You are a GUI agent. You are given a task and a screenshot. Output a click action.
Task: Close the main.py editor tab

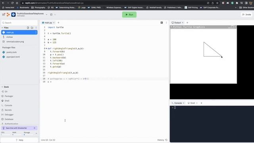54,23
